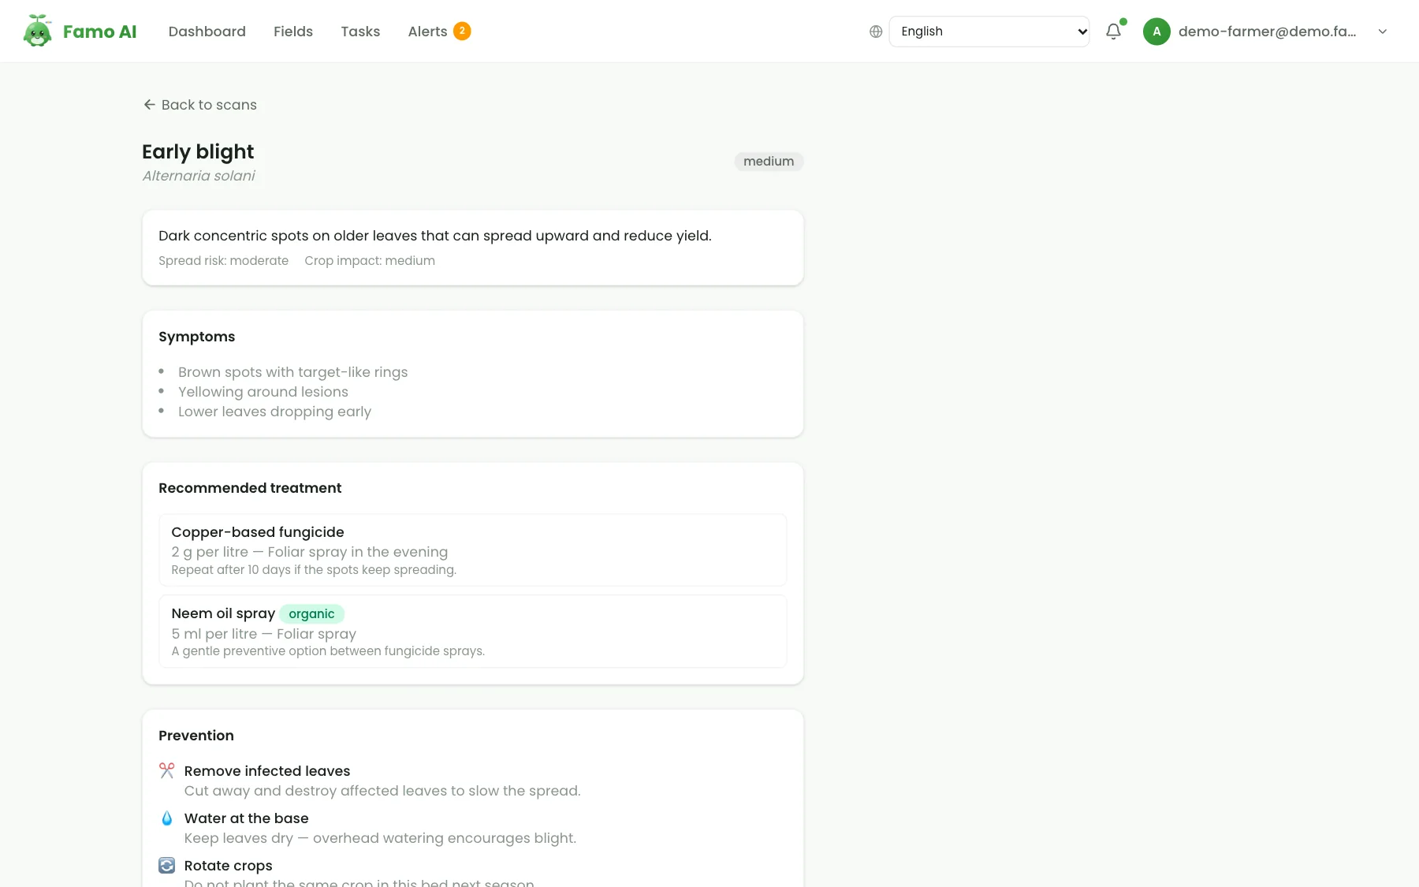Select the Neem oil spray heading
Viewport: 1419px width, 887px height.
tap(223, 613)
